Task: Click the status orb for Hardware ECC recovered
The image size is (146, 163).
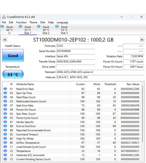Action: click(x=5, y=155)
